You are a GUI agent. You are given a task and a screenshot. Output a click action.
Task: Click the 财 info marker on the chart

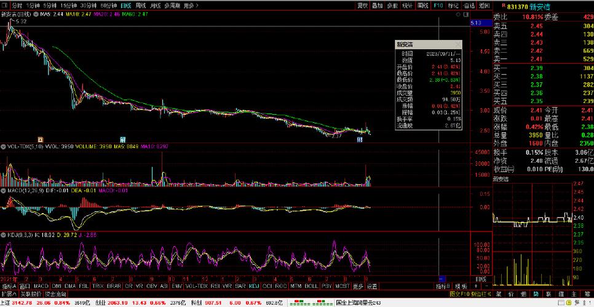(x=360, y=139)
